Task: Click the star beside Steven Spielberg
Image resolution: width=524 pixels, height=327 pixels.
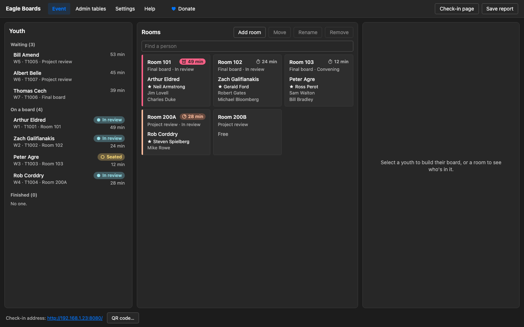Action: (150, 142)
